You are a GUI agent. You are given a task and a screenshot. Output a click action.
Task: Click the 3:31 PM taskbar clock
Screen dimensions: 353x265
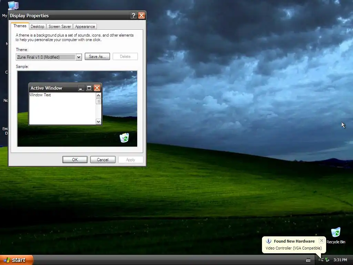click(x=340, y=260)
